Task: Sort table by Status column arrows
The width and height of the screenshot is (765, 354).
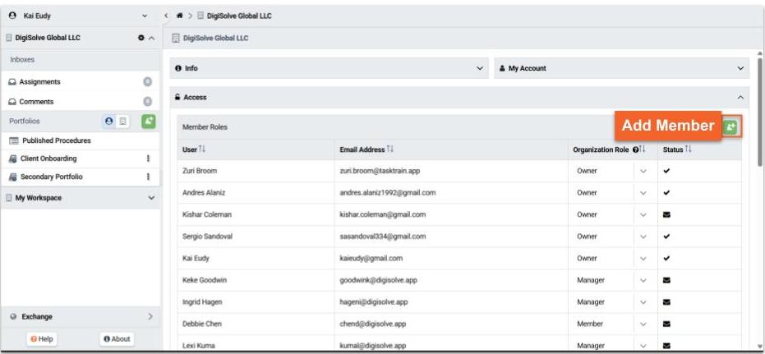Action: [688, 149]
